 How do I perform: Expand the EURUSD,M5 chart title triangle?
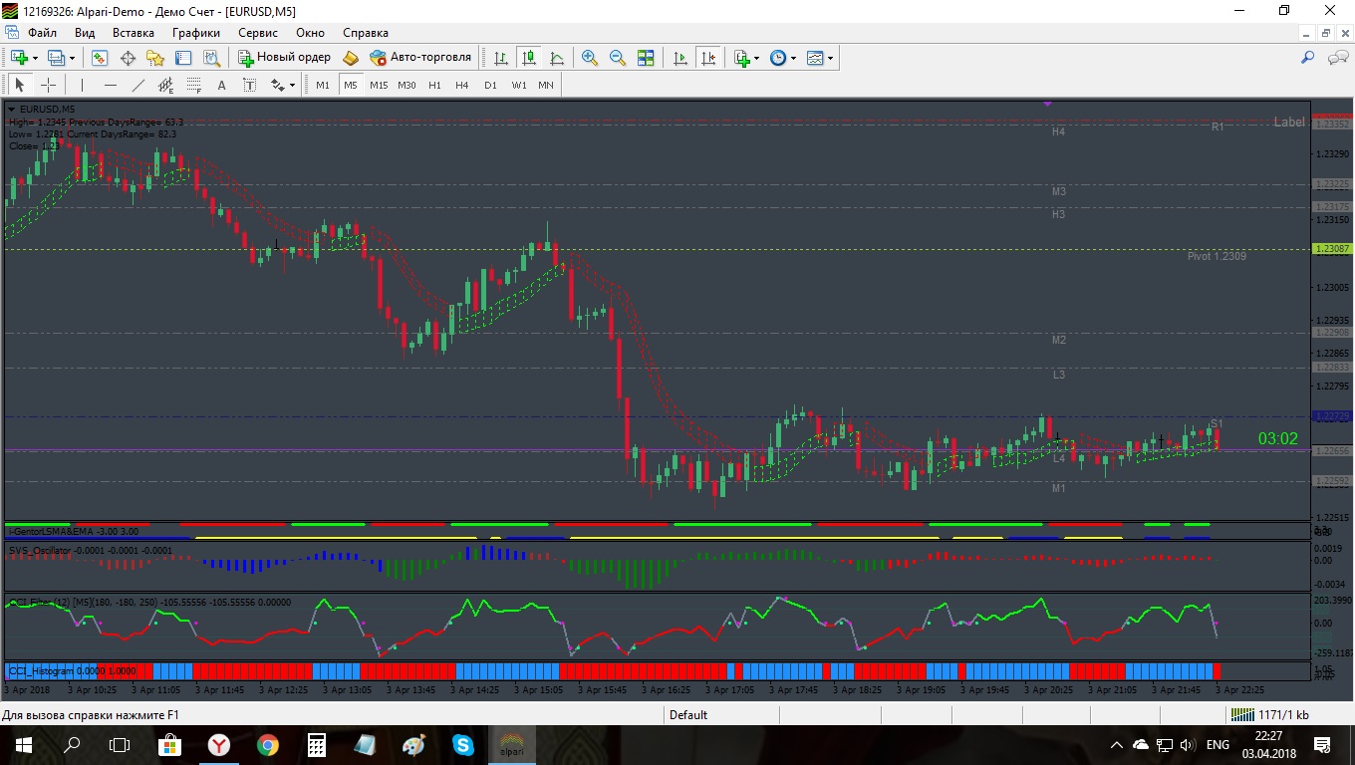(11, 109)
